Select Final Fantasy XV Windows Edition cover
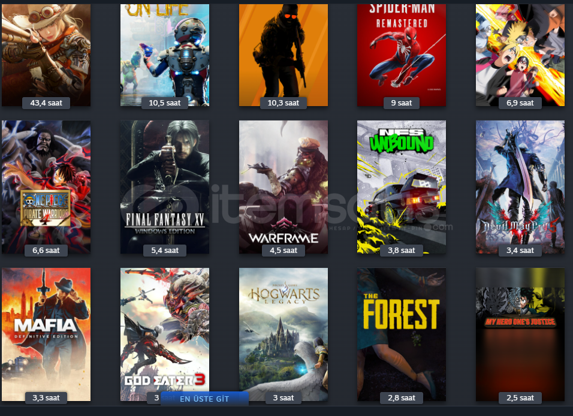This screenshot has width=573, height=416. [165, 187]
